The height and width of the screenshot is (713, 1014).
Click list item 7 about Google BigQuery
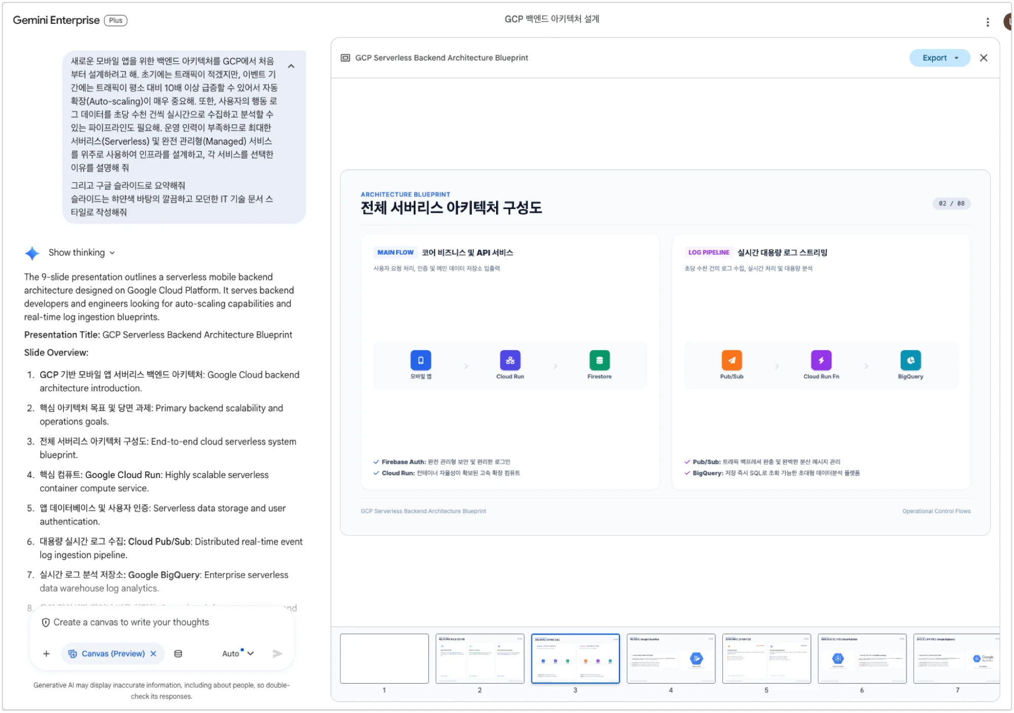tap(164, 582)
